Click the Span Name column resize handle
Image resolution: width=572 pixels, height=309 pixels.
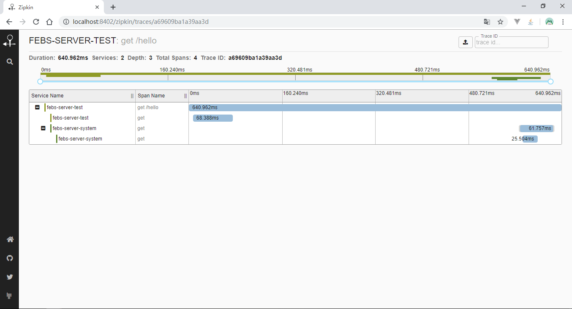186,96
